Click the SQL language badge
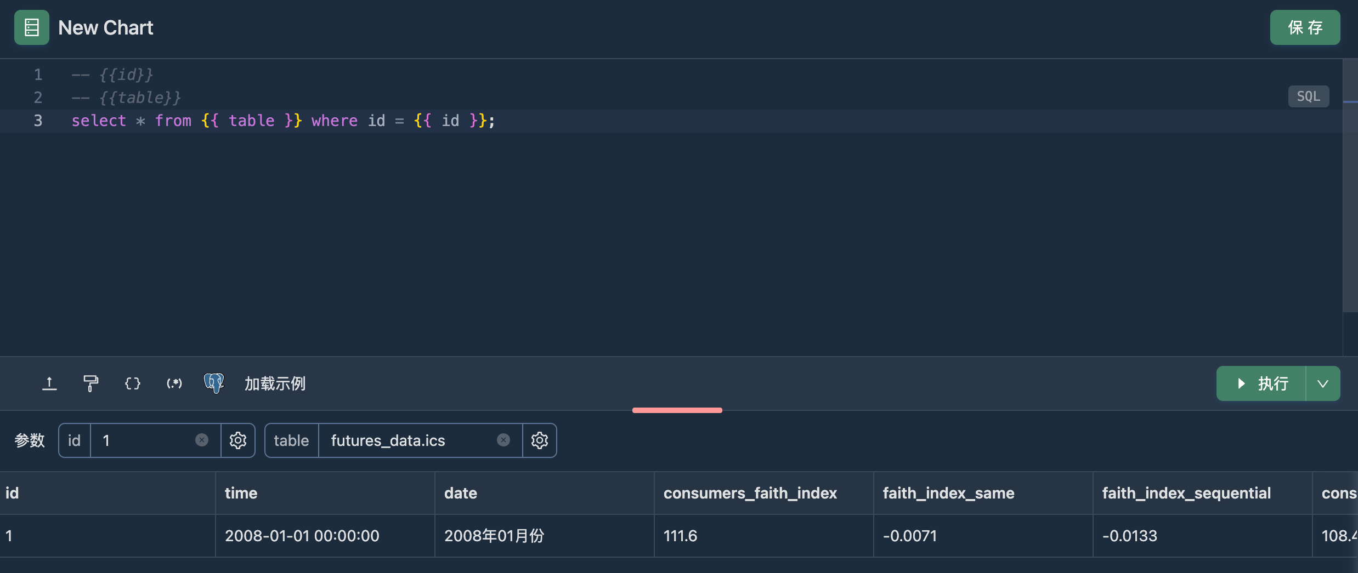This screenshot has width=1358, height=573. (x=1308, y=96)
